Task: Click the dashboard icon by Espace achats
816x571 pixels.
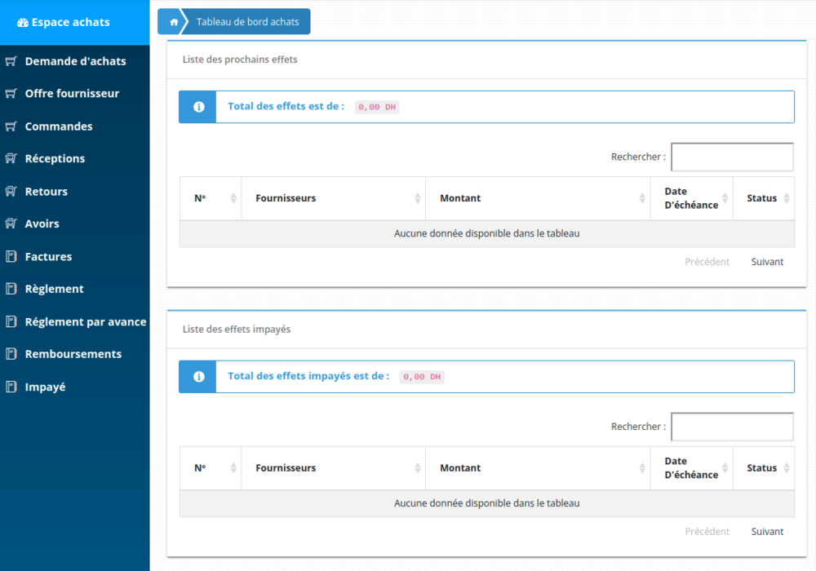Action: coord(23,23)
